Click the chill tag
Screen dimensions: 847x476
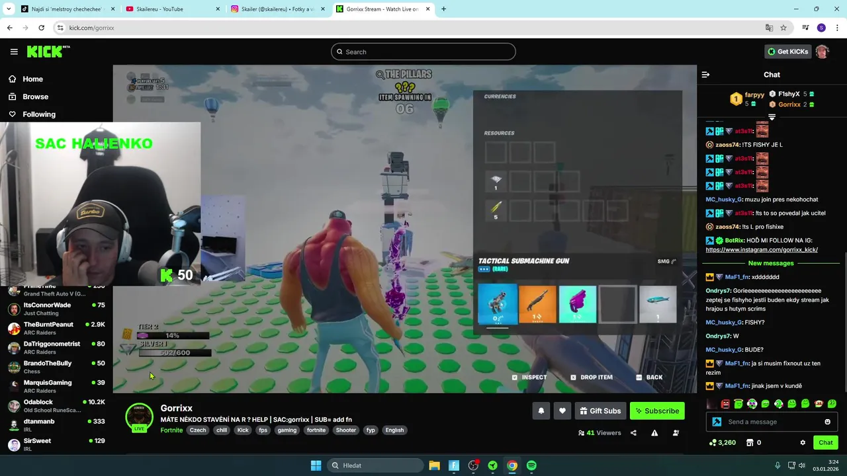(x=222, y=430)
